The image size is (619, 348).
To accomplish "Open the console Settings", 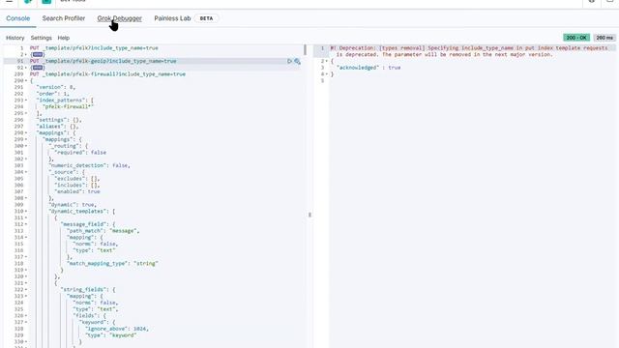I will coord(41,38).
